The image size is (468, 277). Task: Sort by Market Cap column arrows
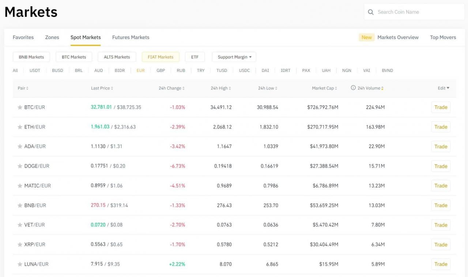click(x=336, y=88)
